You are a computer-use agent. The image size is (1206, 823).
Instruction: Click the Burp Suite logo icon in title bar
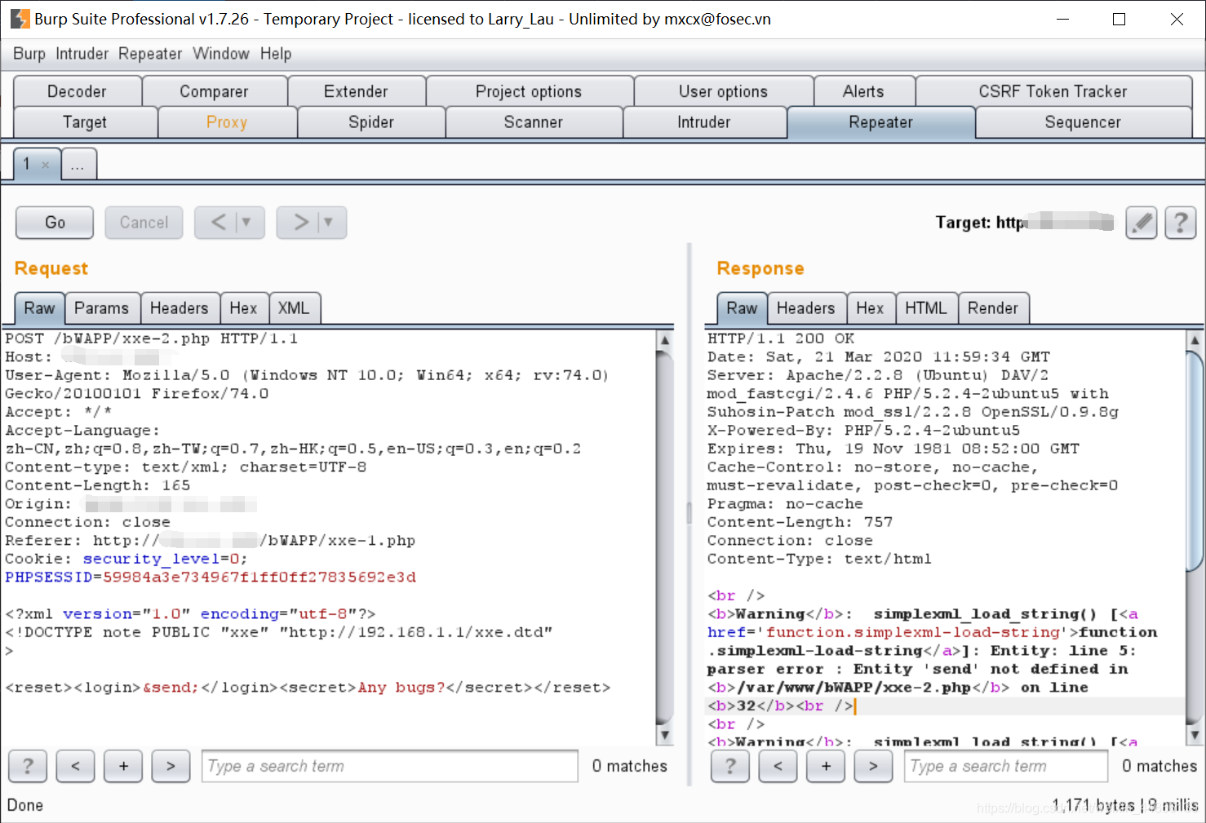pyautogui.click(x=20, y=19)
